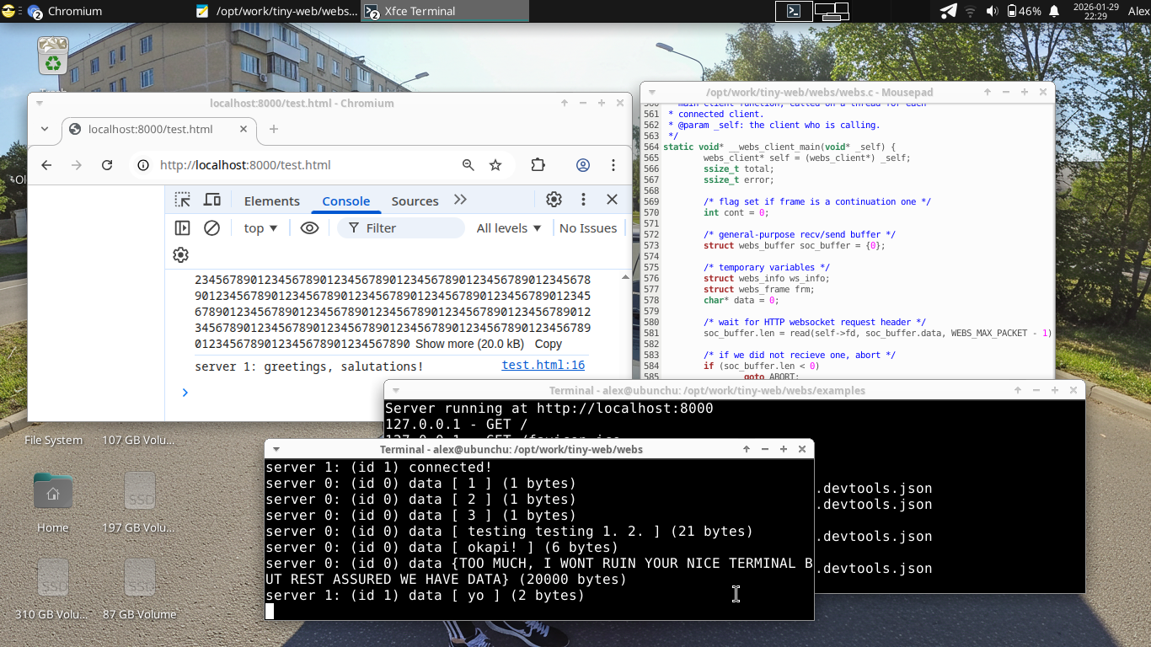Click the 46% battery indicator
Image resolution: width=1151 pixels, height=647 pixels.
pyautogui.click(x=1024, y=11)
